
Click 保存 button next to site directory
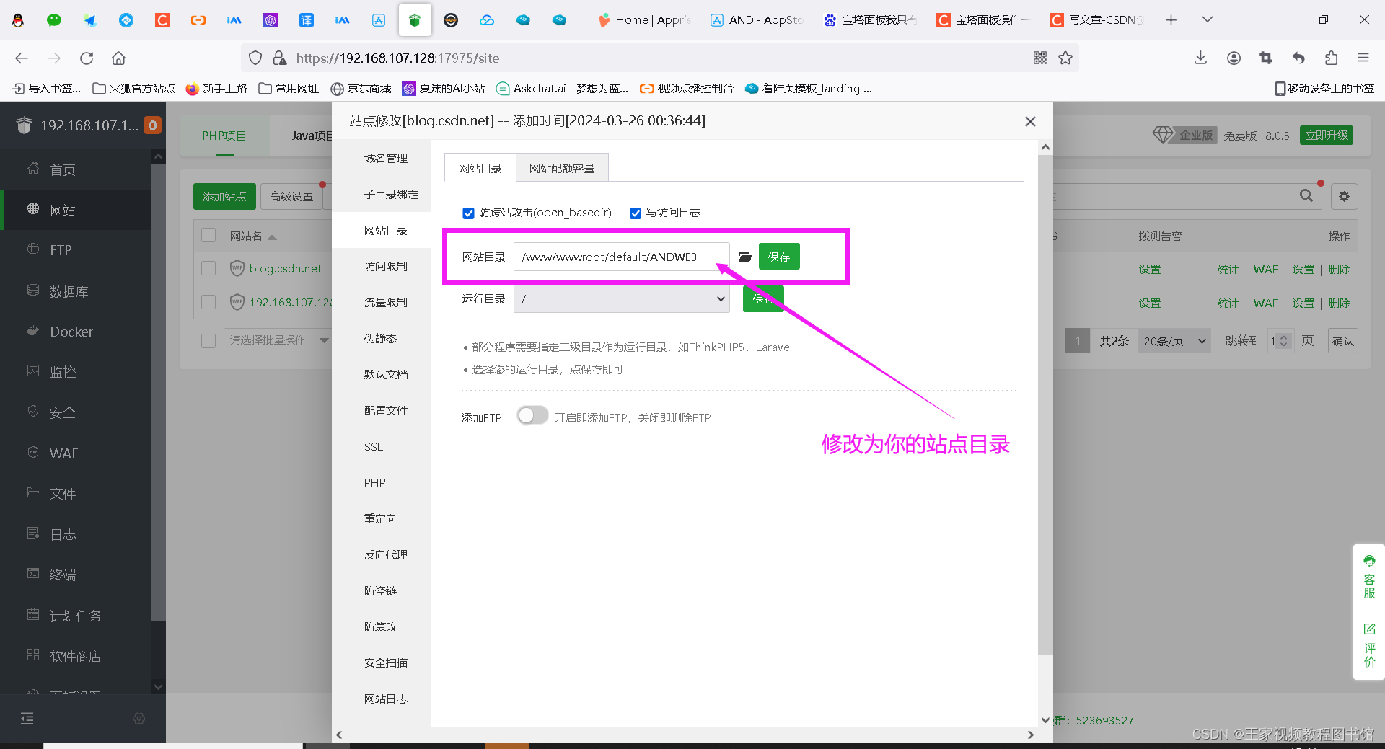point(778,257)
